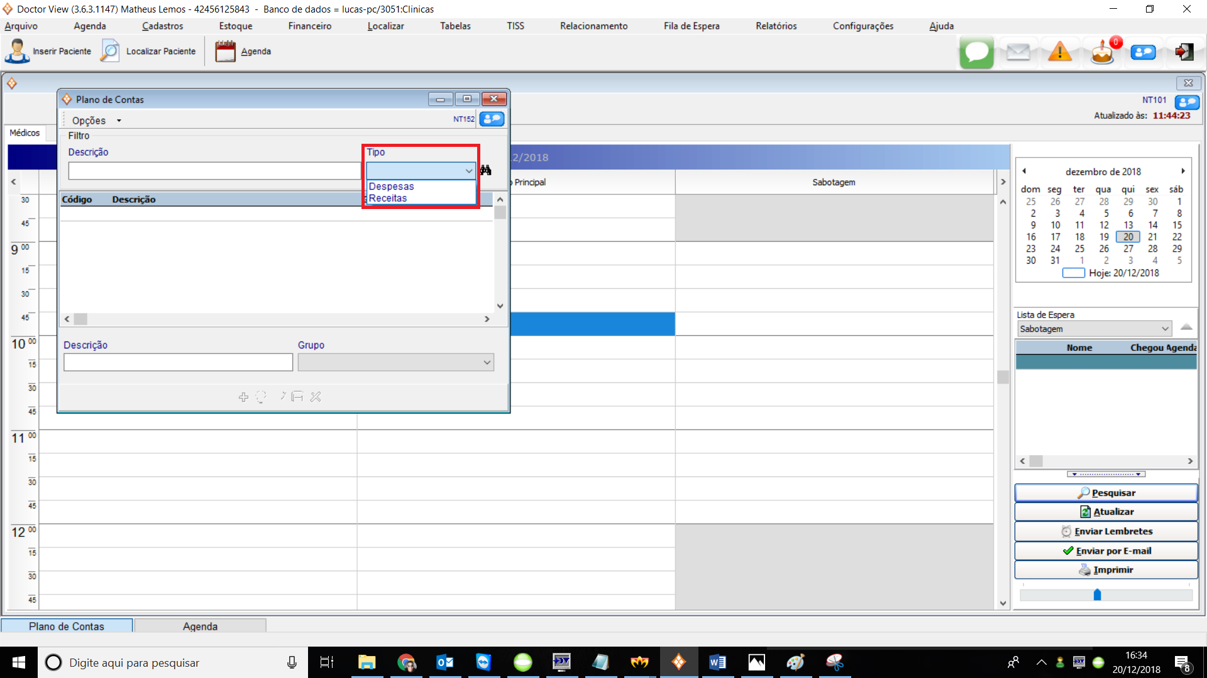Switch to the Agenda bottom tab

pyautogui.click(x=200, y=627)
